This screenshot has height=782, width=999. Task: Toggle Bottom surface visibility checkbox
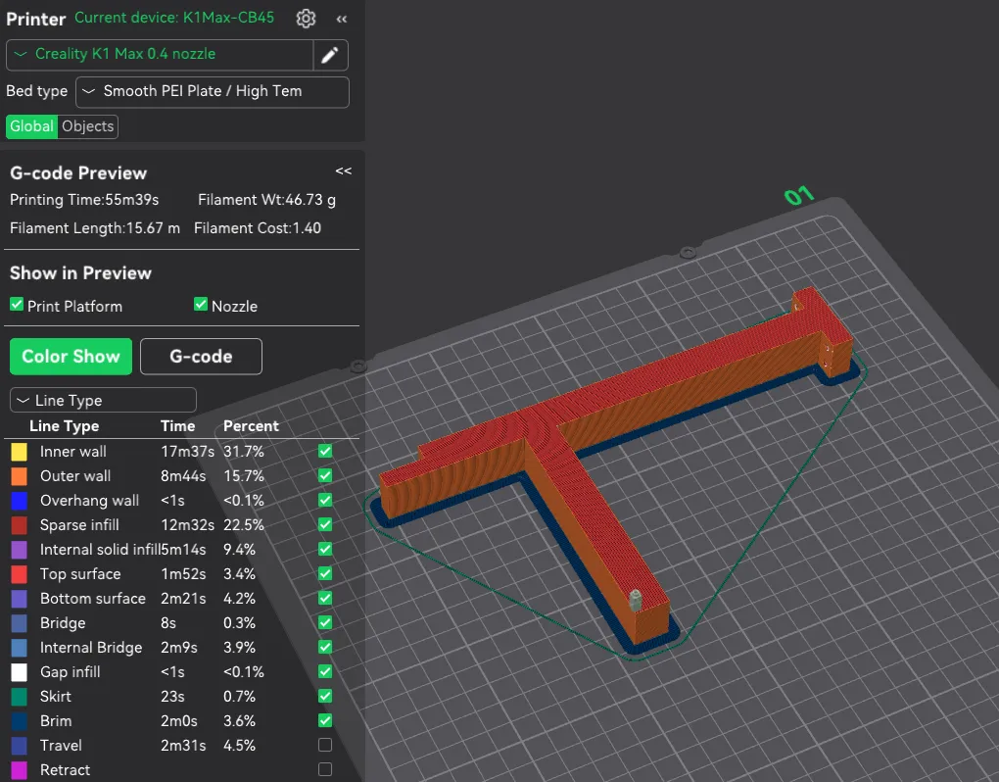pyautogui.click(x=325, y=599)
